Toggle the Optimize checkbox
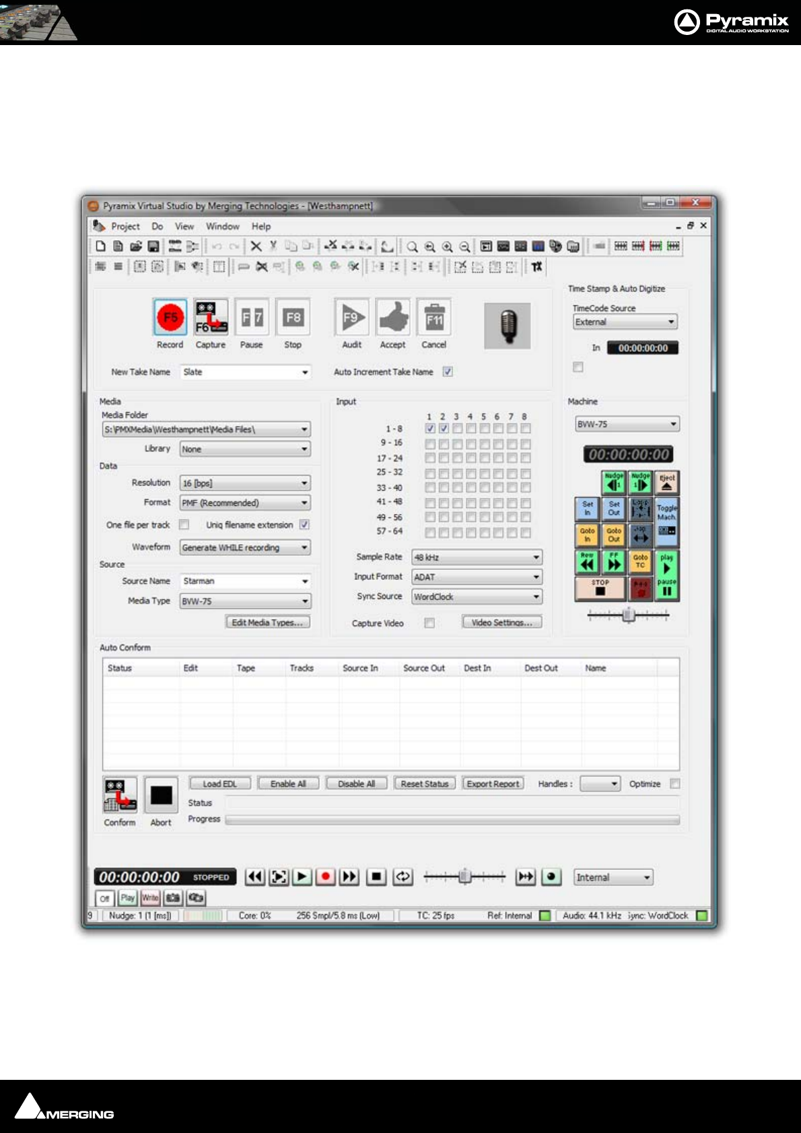 [675, 784]
